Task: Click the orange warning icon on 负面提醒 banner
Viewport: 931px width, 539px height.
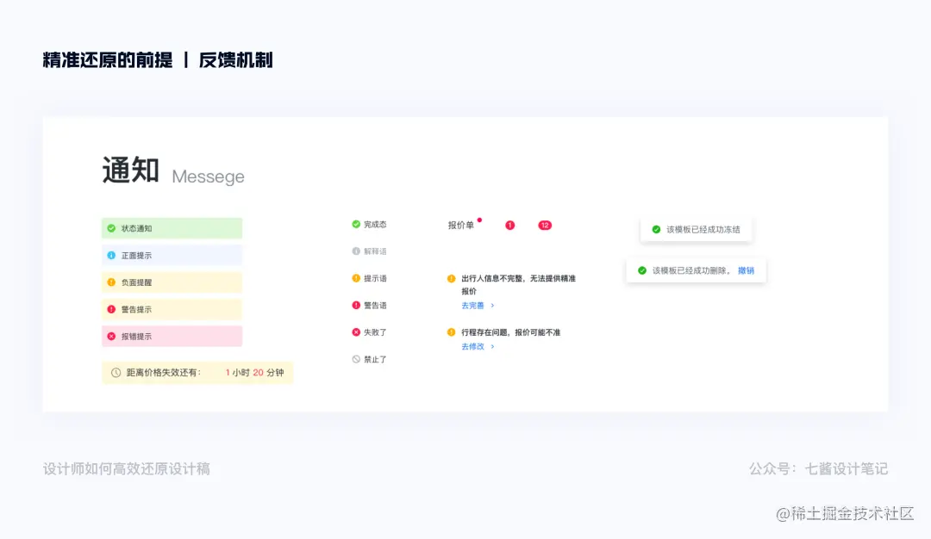Action: (110, 282)
